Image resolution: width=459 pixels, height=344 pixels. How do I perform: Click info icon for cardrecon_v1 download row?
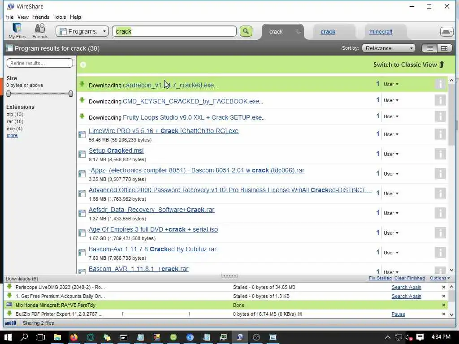click(440, 84)
